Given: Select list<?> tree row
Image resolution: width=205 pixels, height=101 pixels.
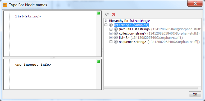Looking at the screenshot, I should coord(151,37).
